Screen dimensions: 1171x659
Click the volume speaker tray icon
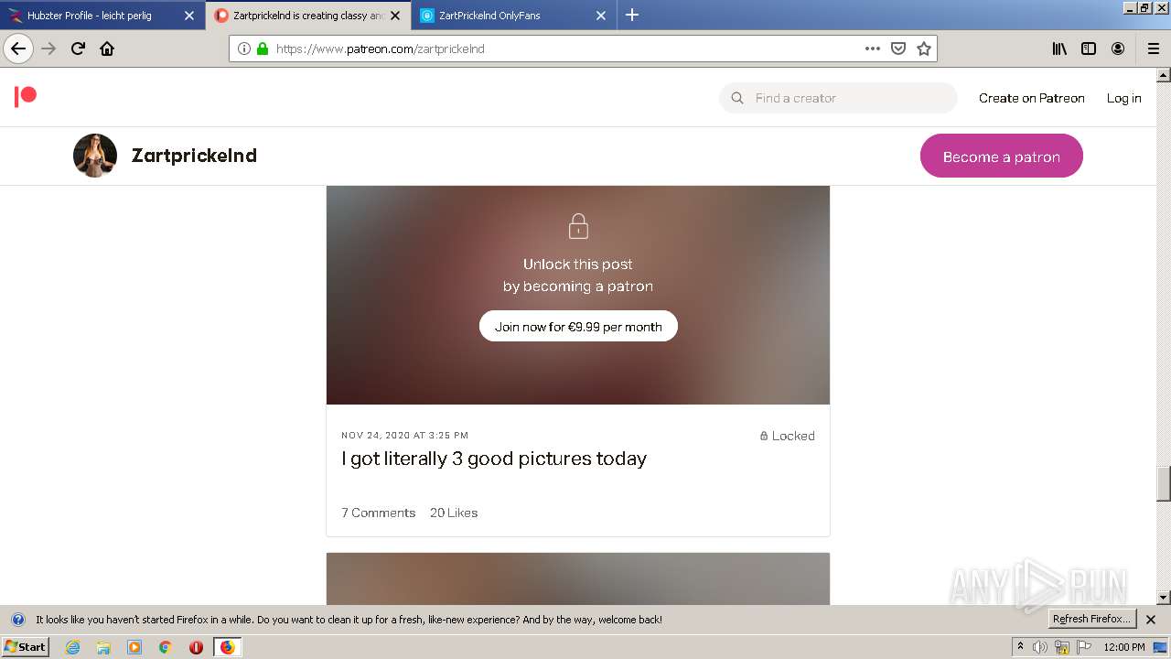coord(1040,647)
